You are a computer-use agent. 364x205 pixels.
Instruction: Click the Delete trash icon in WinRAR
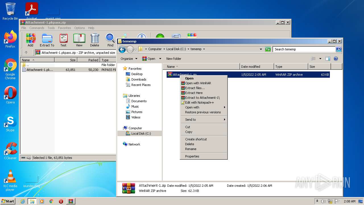pos(95,40)
